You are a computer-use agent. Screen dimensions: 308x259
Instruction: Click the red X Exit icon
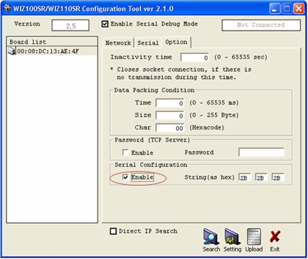(275, 237)
